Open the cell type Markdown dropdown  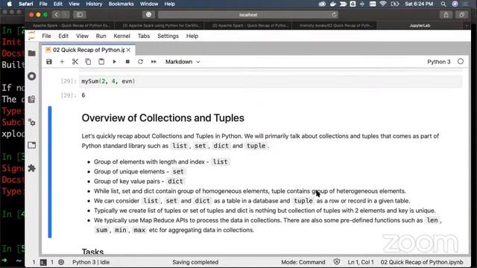(183, 62)
